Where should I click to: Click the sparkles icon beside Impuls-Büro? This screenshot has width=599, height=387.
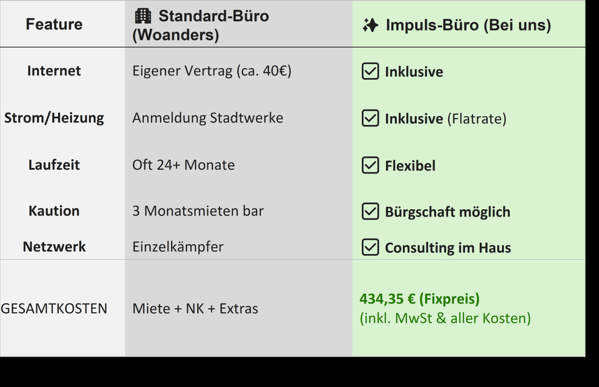[x=370, y=26]
